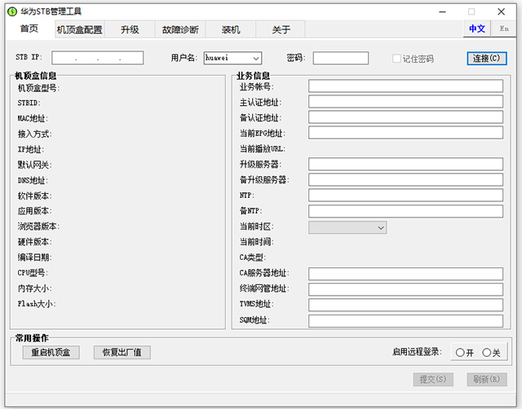This screenshot has width=522, height=409.
Task: Click the 软件版本 label
Action: pos(34,196)
